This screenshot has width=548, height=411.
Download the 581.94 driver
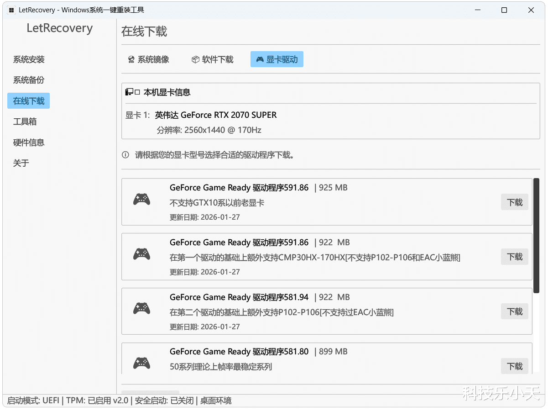coord(515,311)
